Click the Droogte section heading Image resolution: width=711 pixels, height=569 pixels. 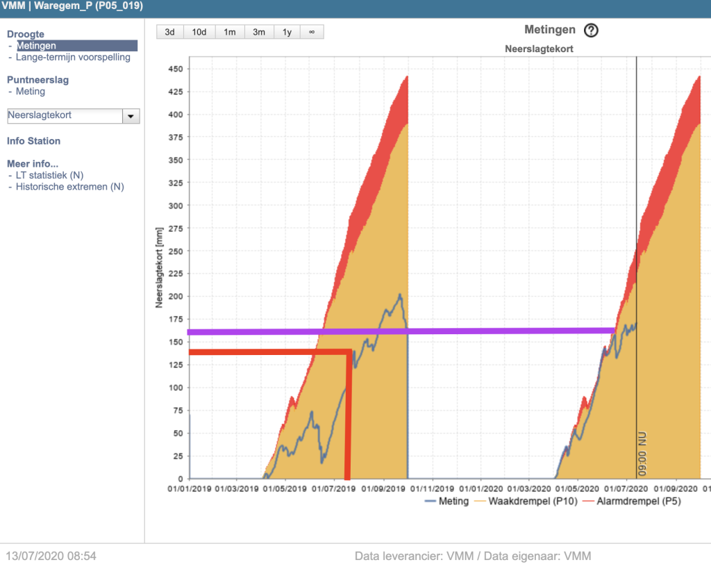pos(26,34)
